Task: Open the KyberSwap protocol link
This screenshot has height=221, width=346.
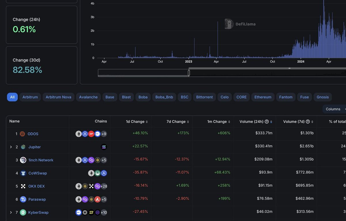Action: [x=38, y=212]
